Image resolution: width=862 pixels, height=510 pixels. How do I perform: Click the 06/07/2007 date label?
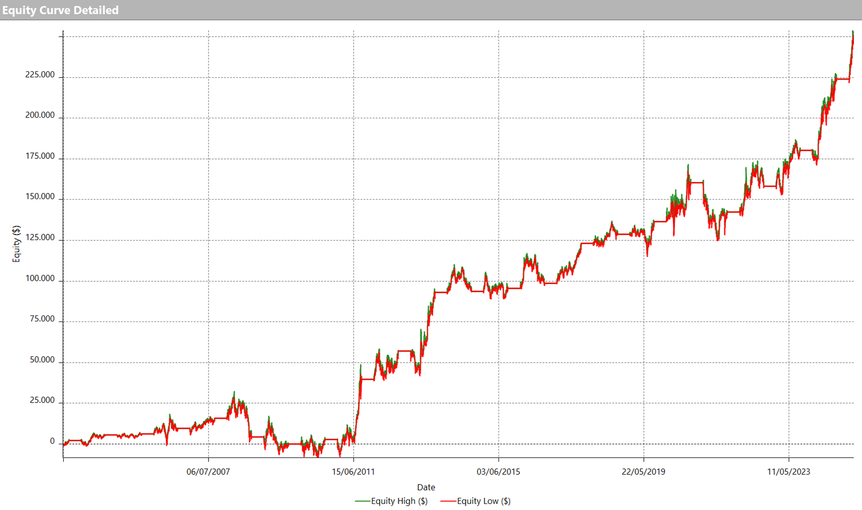(208, 472)
